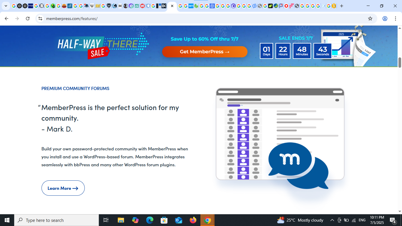
Task: Click the scrollbar up arrow
Action: point(400,28)
